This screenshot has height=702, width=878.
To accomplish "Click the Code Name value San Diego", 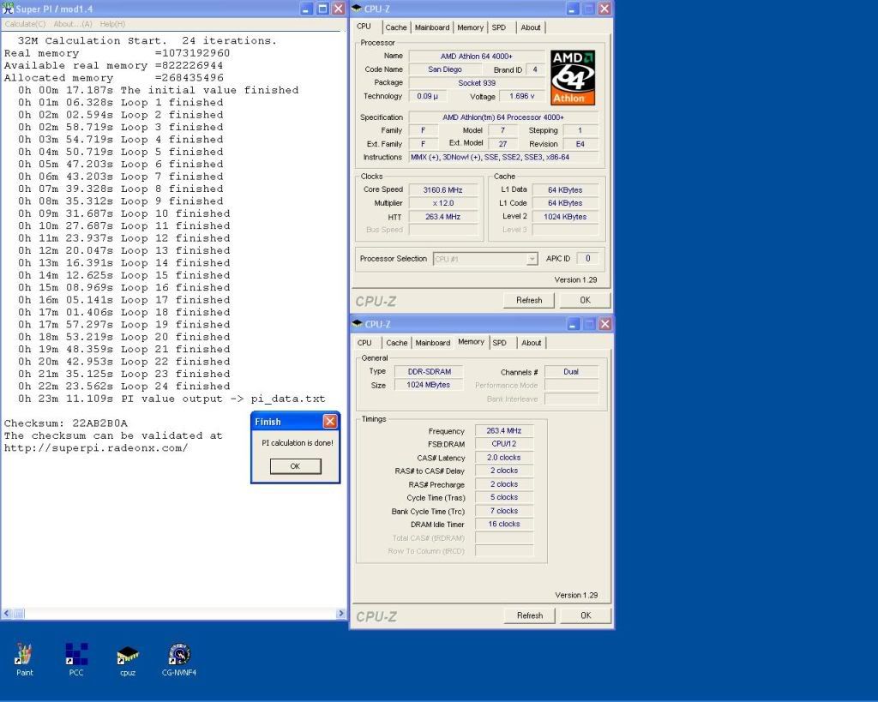I will coord(445,69).
